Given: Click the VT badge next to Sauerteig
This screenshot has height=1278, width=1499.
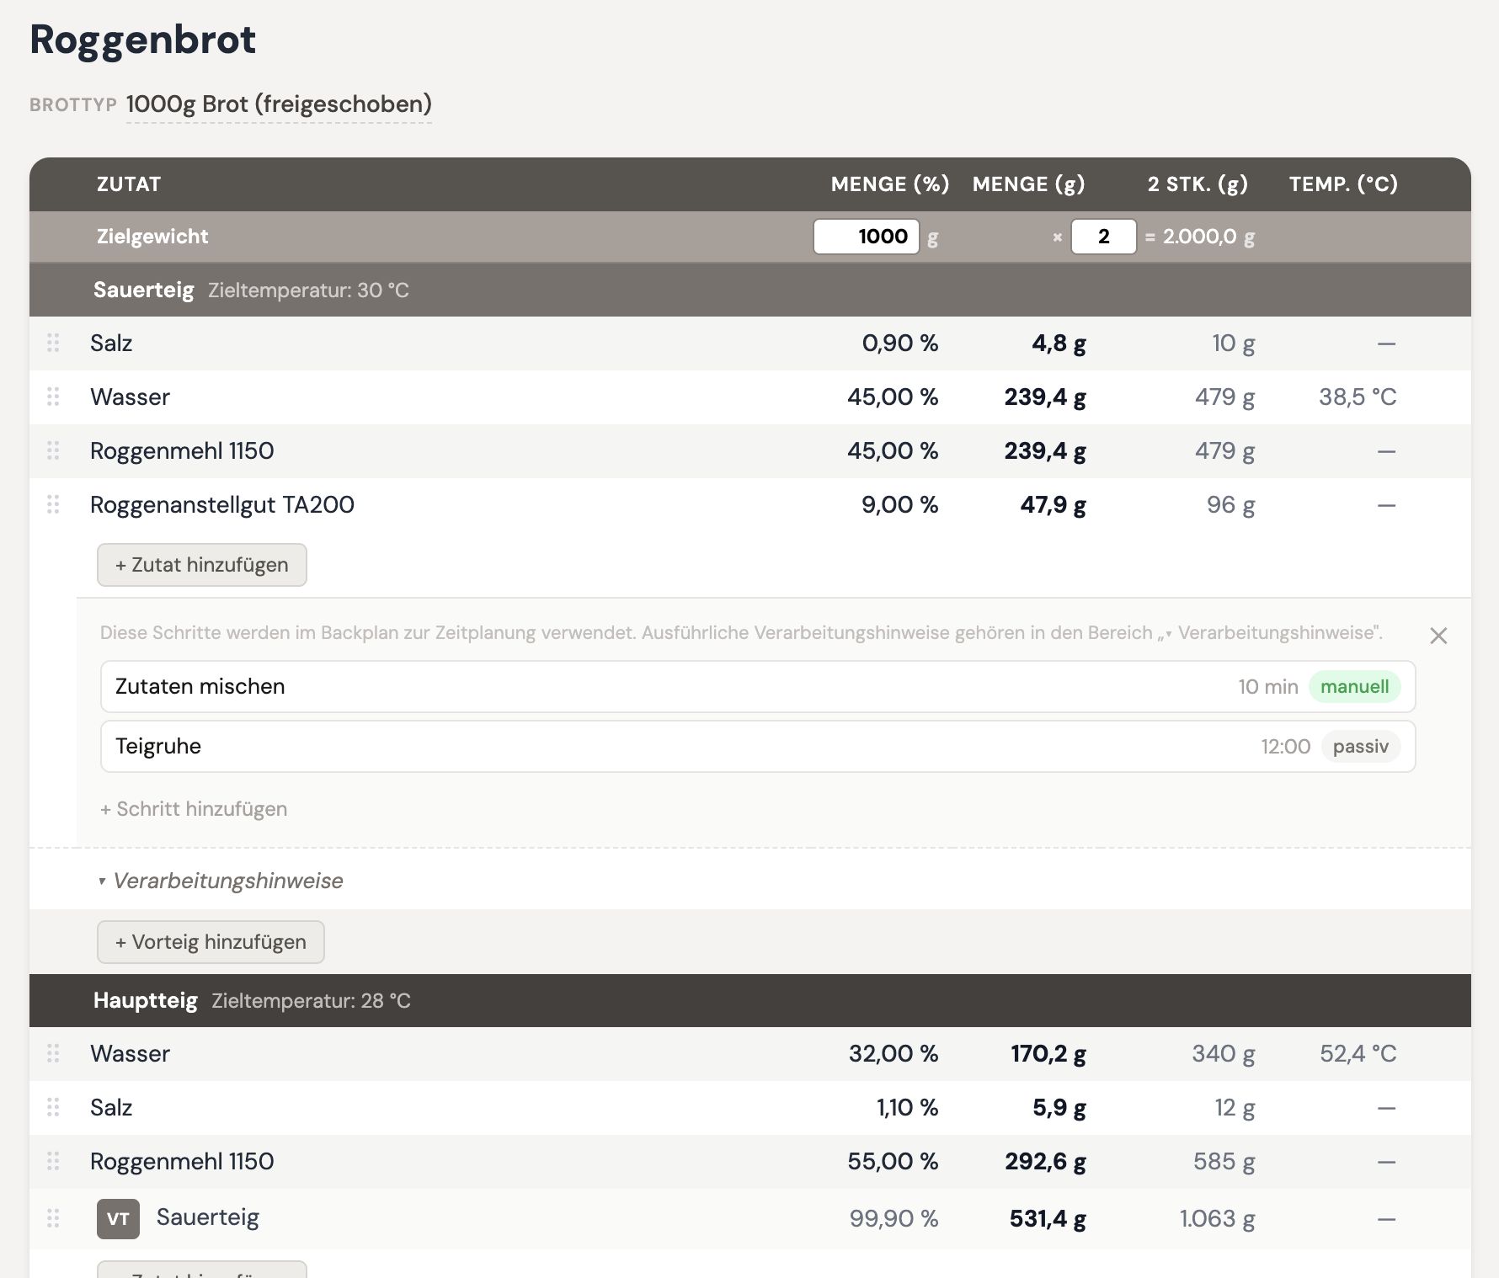Looking at the screenshot, I should tap(118, 1218).
